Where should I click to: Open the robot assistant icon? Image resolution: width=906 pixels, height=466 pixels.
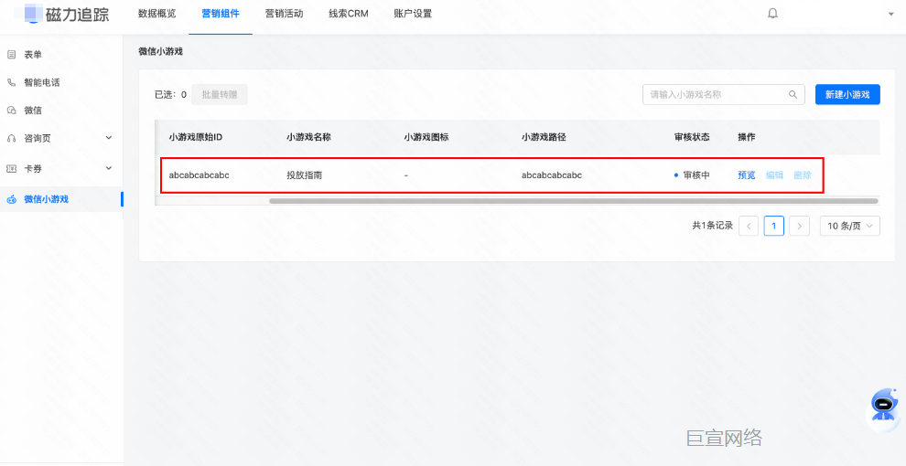885,406
